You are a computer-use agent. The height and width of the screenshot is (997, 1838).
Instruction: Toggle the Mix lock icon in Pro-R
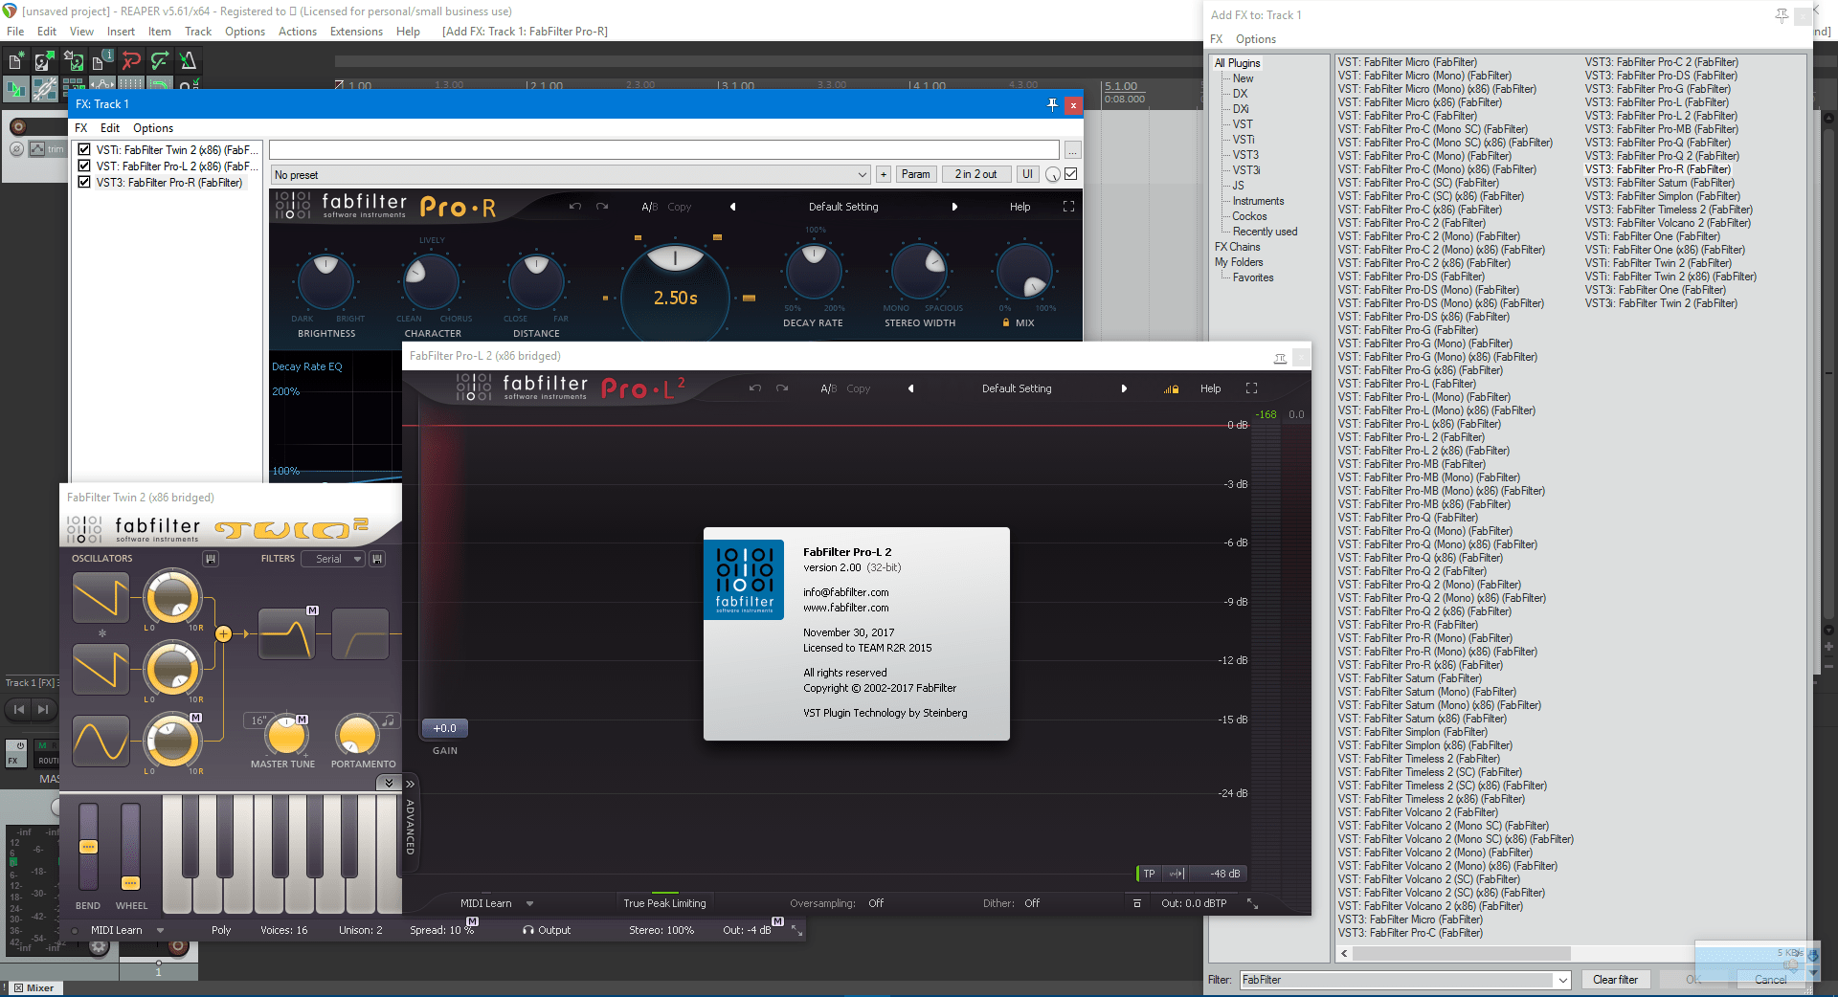(x=1005, y=323)
